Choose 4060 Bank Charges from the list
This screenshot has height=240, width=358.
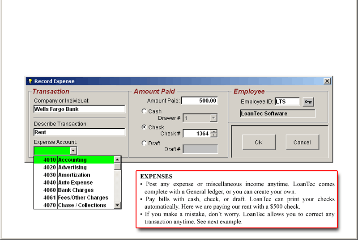coord(74,190)
